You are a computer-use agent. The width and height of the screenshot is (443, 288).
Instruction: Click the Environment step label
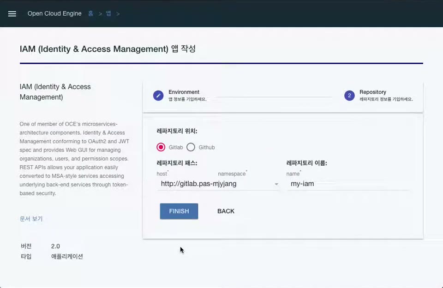pos(184,92)
